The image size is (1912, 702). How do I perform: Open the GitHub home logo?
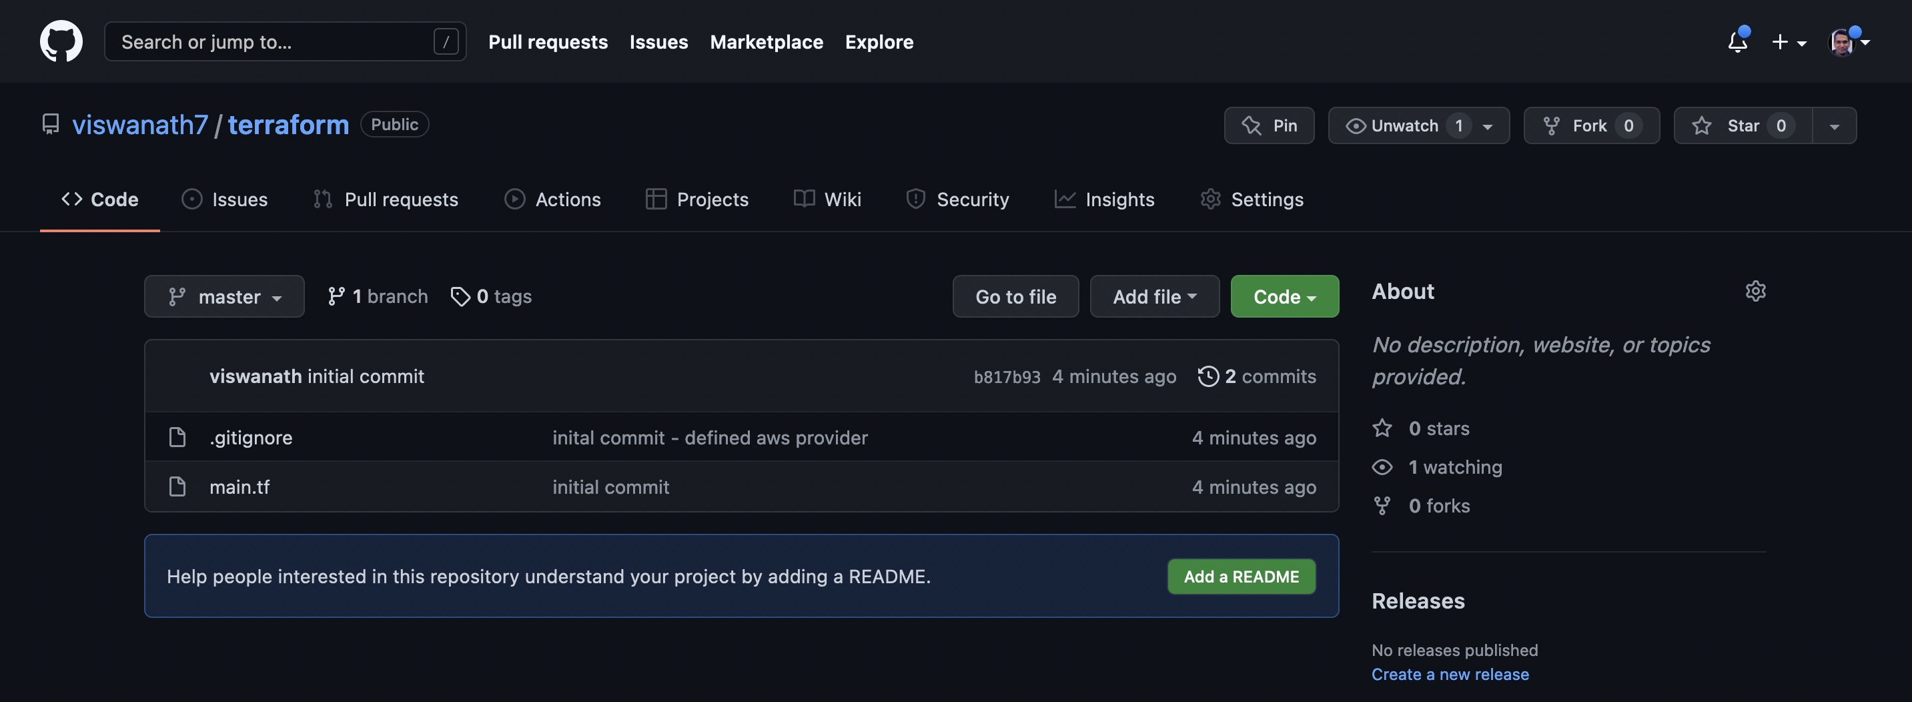[61, 41]
